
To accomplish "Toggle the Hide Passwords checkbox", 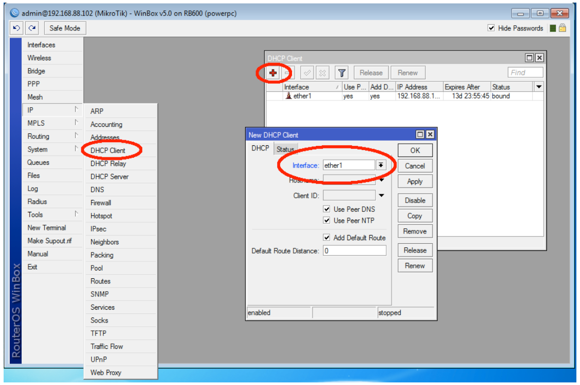I will click(x=491, y=28).
